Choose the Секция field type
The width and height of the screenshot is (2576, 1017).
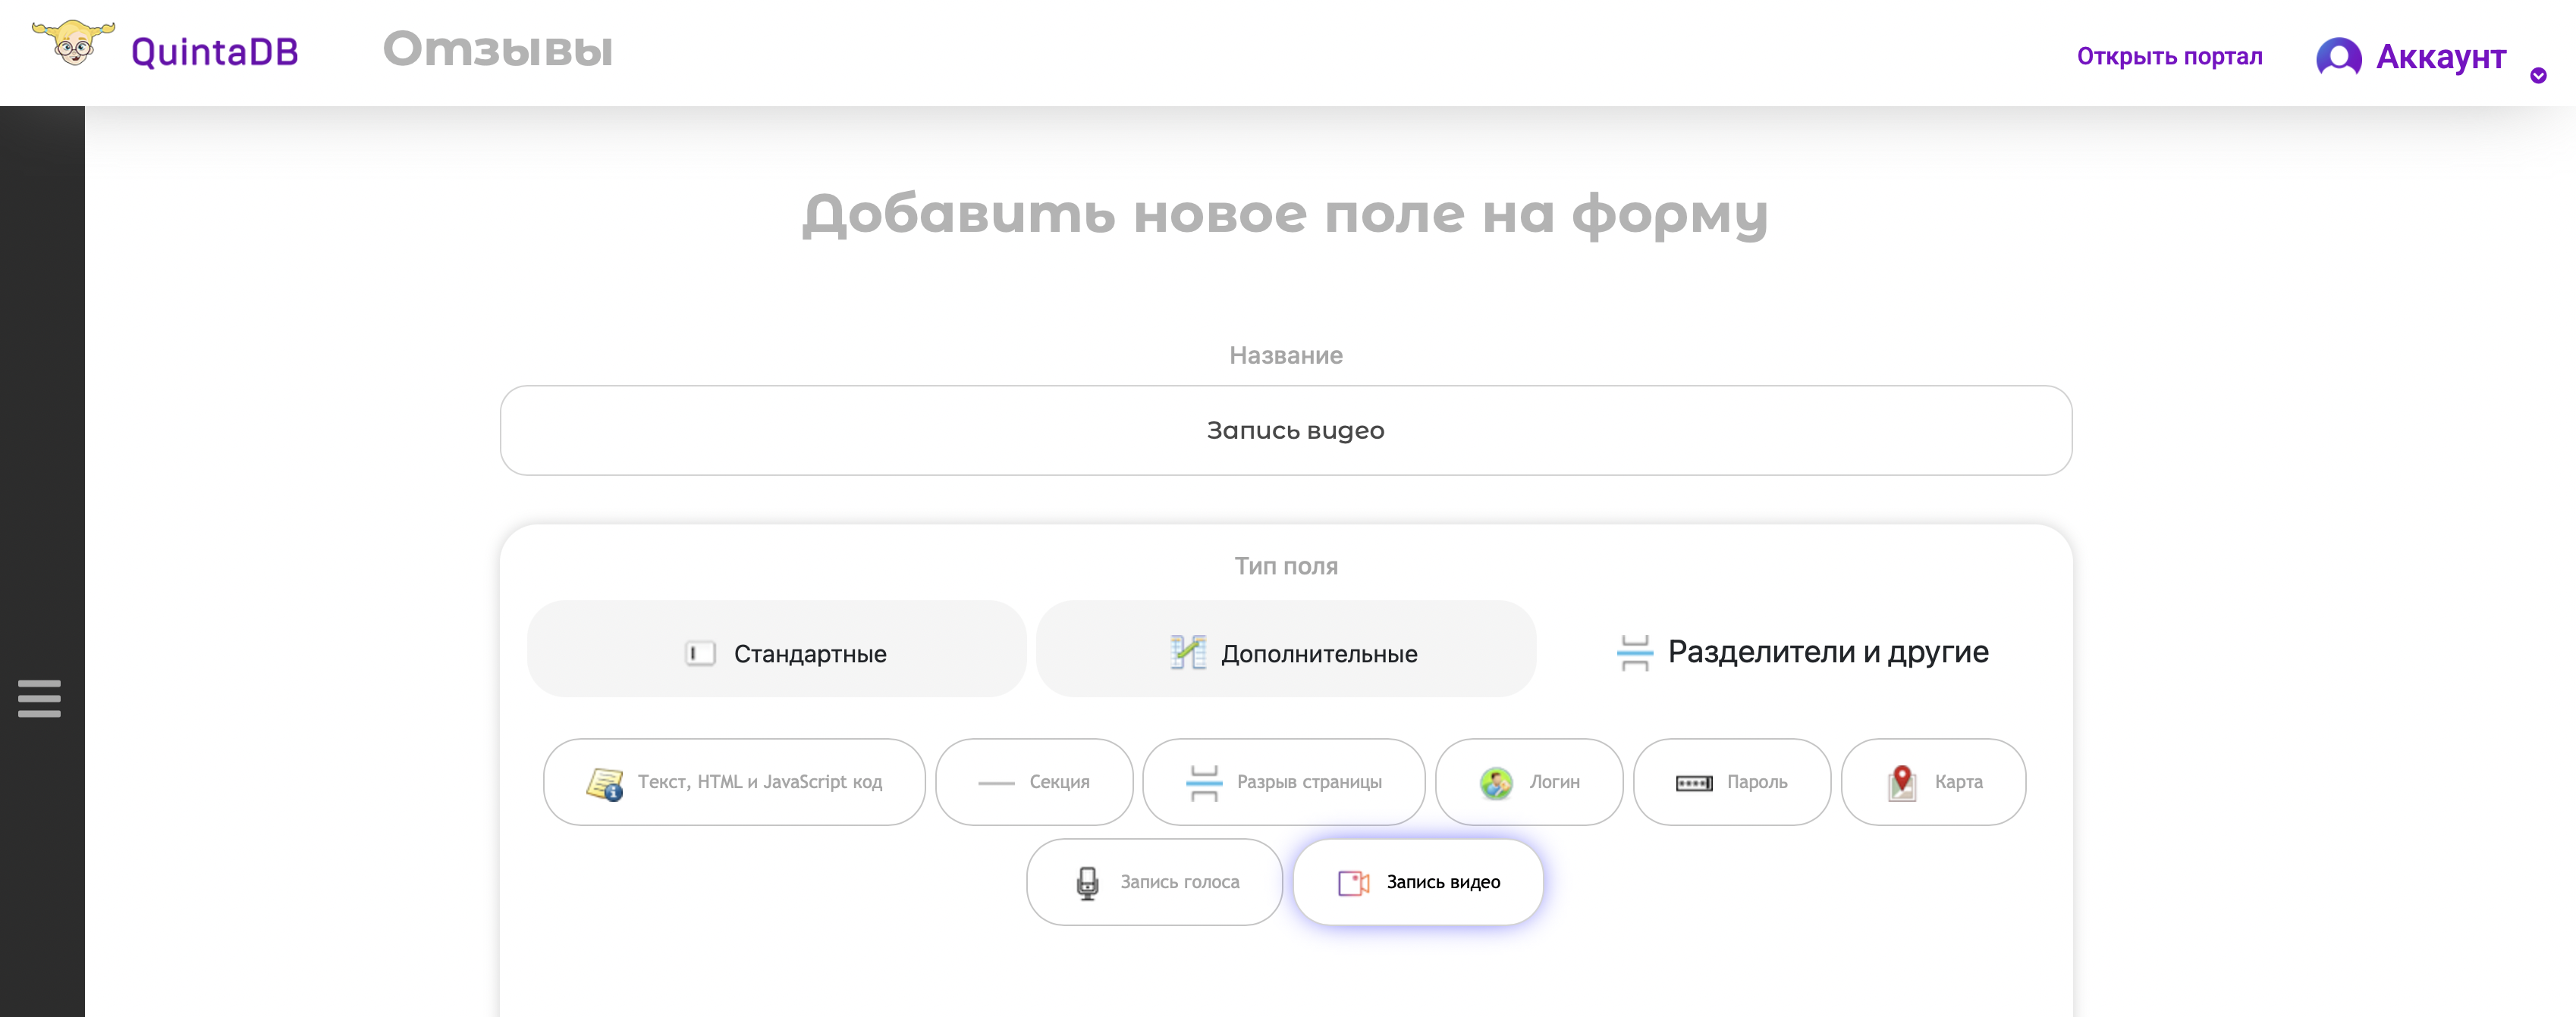click(1034, 782)
